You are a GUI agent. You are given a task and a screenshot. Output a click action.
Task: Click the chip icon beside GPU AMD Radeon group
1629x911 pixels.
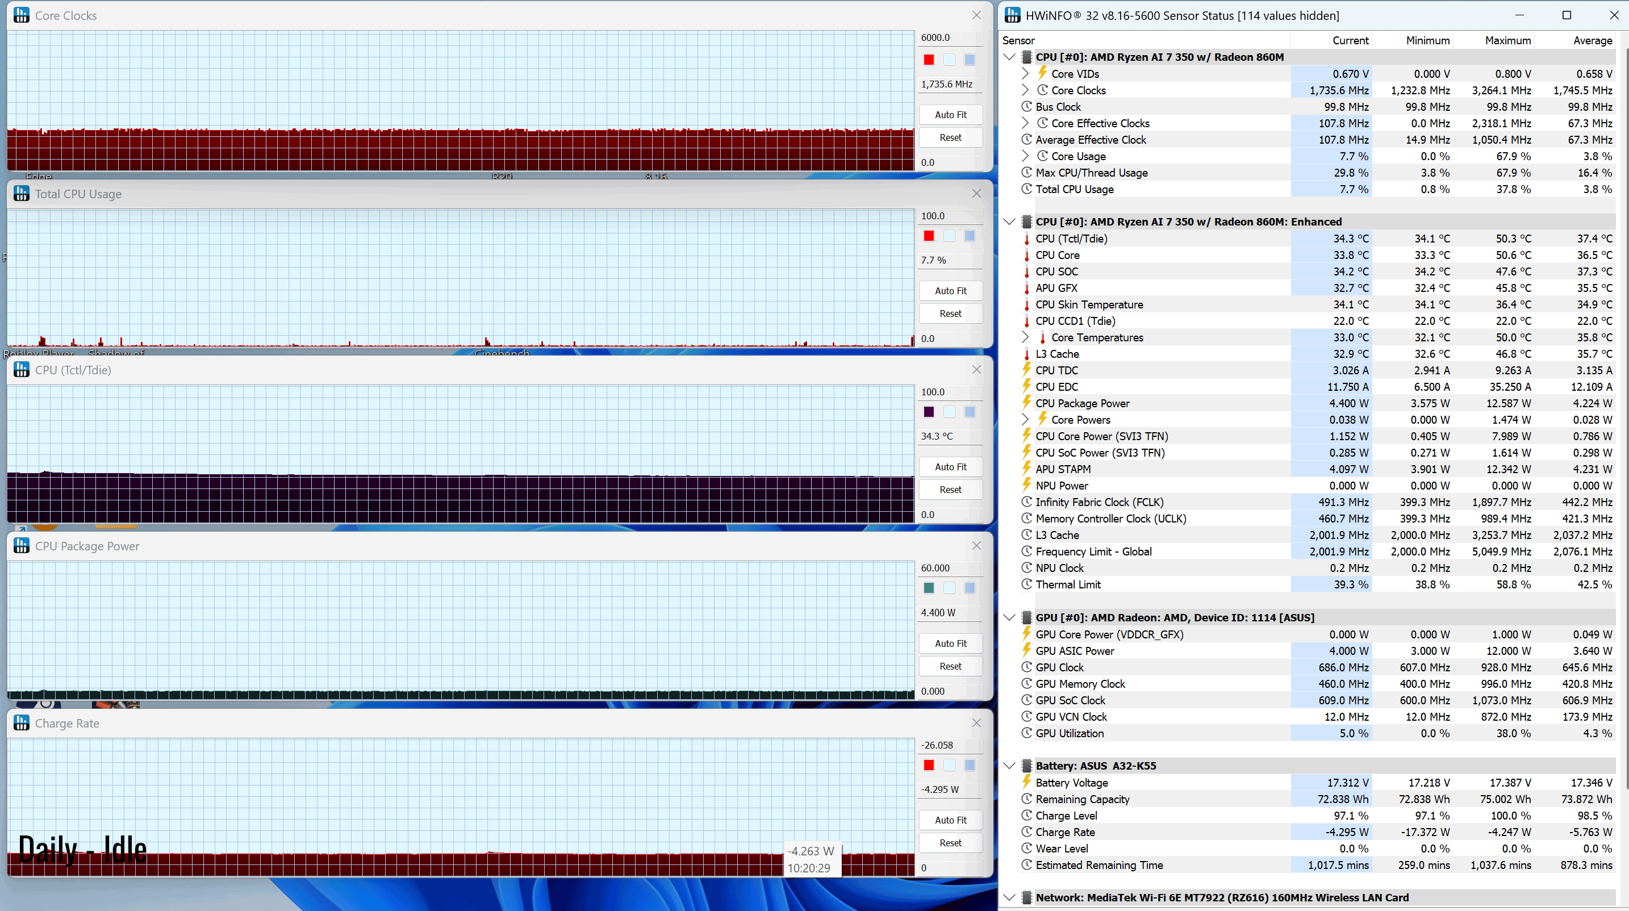1027,618
